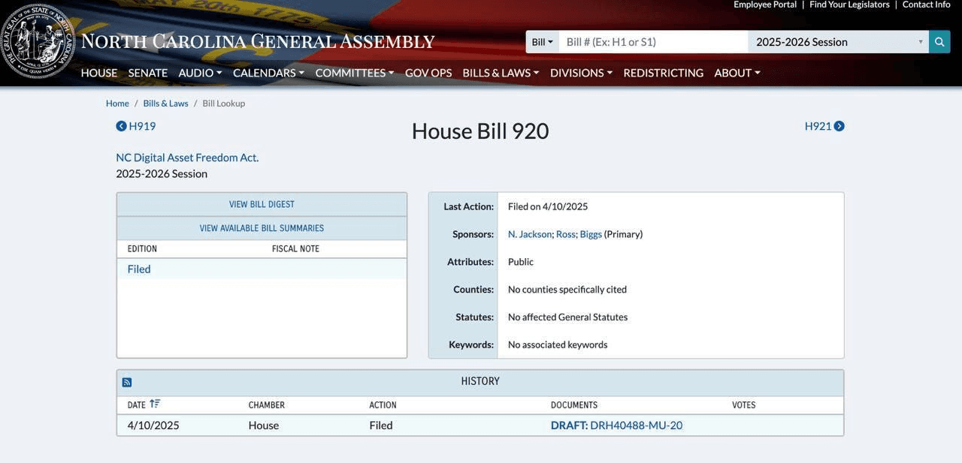Click the Edition column header
The height and width of the screenshot is (463, 962).
click(142, 249)
